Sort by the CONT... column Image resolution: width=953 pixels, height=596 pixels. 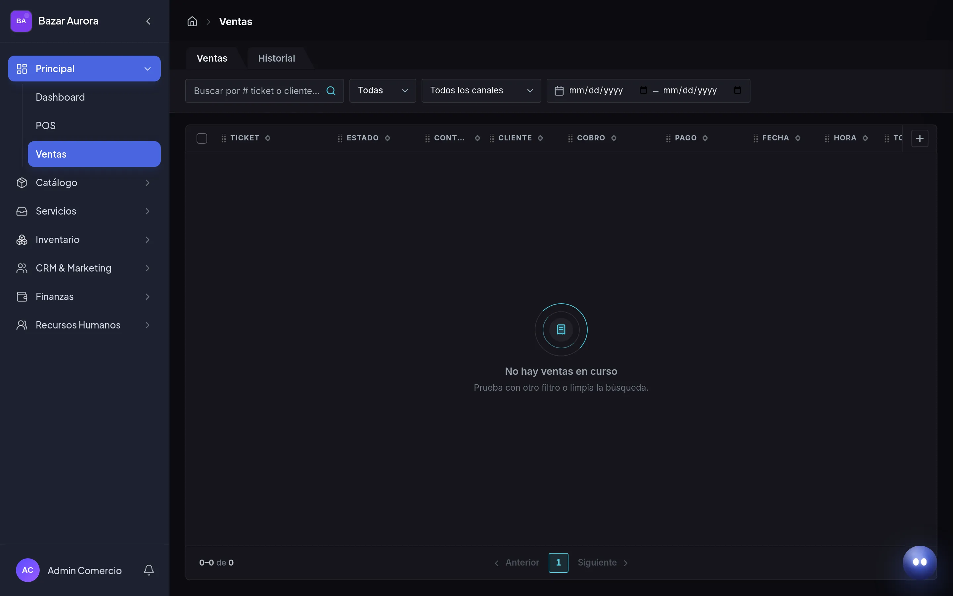[477, 138]
